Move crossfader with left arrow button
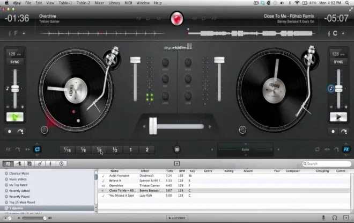This screenshot has width=354, height=223. [x=144, y=126]
